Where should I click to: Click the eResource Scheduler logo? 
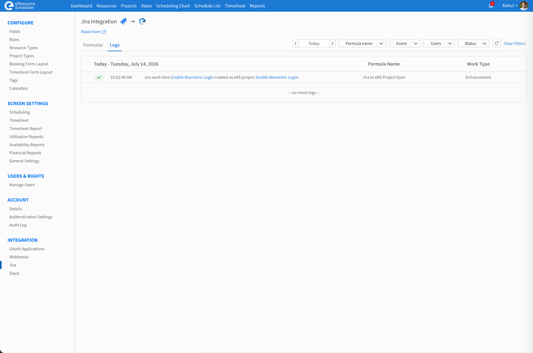(20, 6)
